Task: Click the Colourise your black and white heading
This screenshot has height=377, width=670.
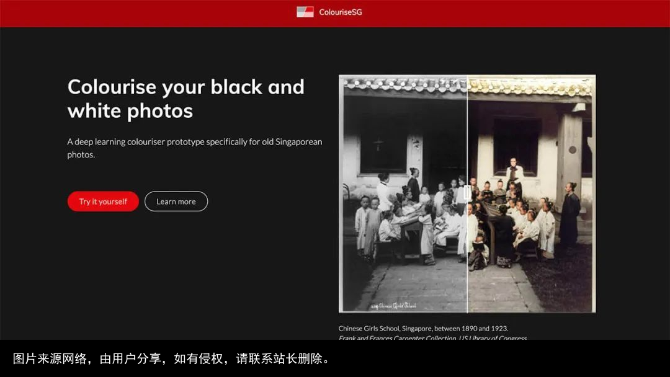Action: tap(185, 98)
